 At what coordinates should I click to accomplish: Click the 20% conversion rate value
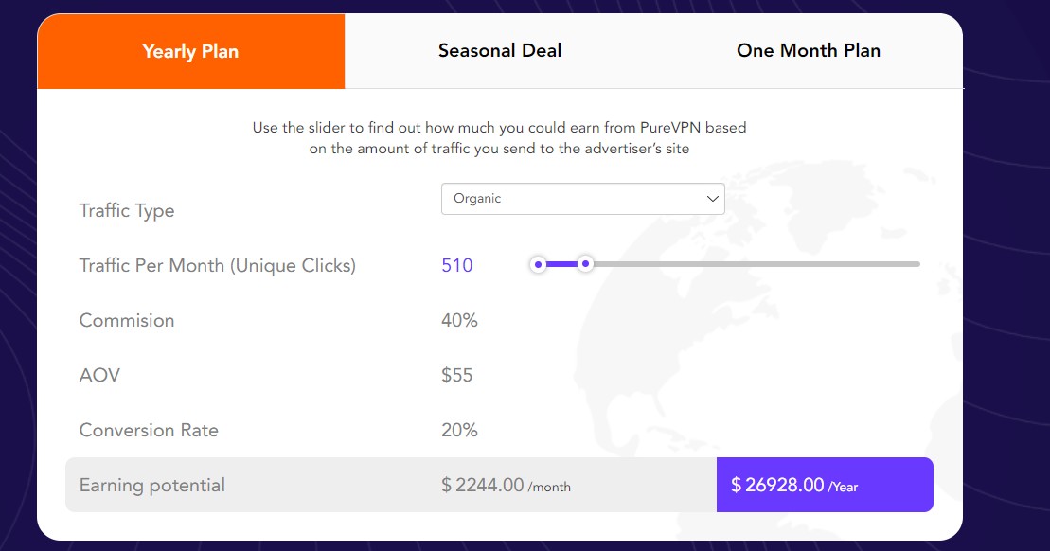[459, 431]
